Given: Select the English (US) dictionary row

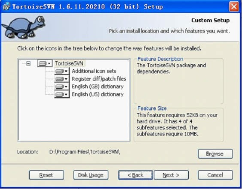Looking at the screenshot, I should coord(97,94).
